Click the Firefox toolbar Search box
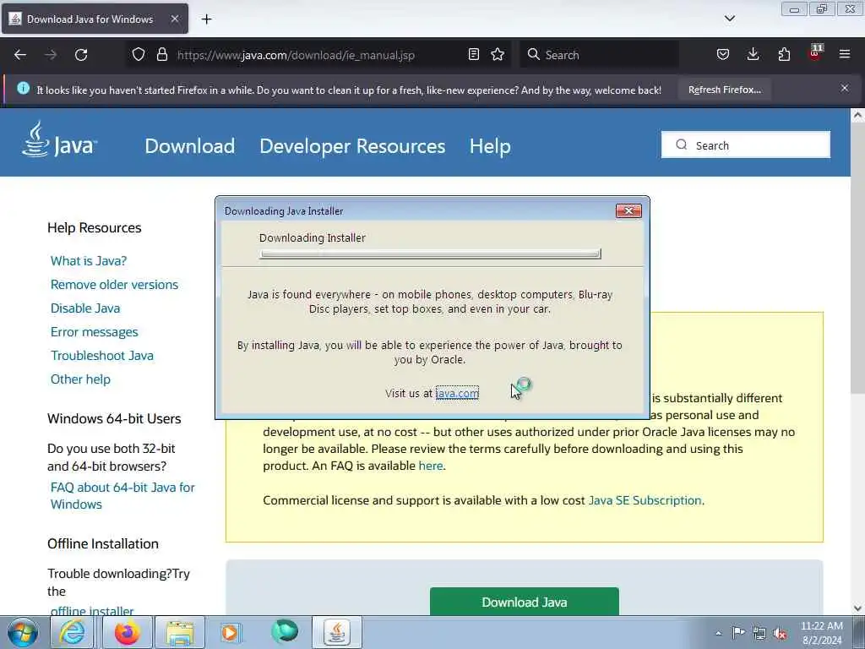The height and width of the screenshot is (649, 865). click(600, 55)
